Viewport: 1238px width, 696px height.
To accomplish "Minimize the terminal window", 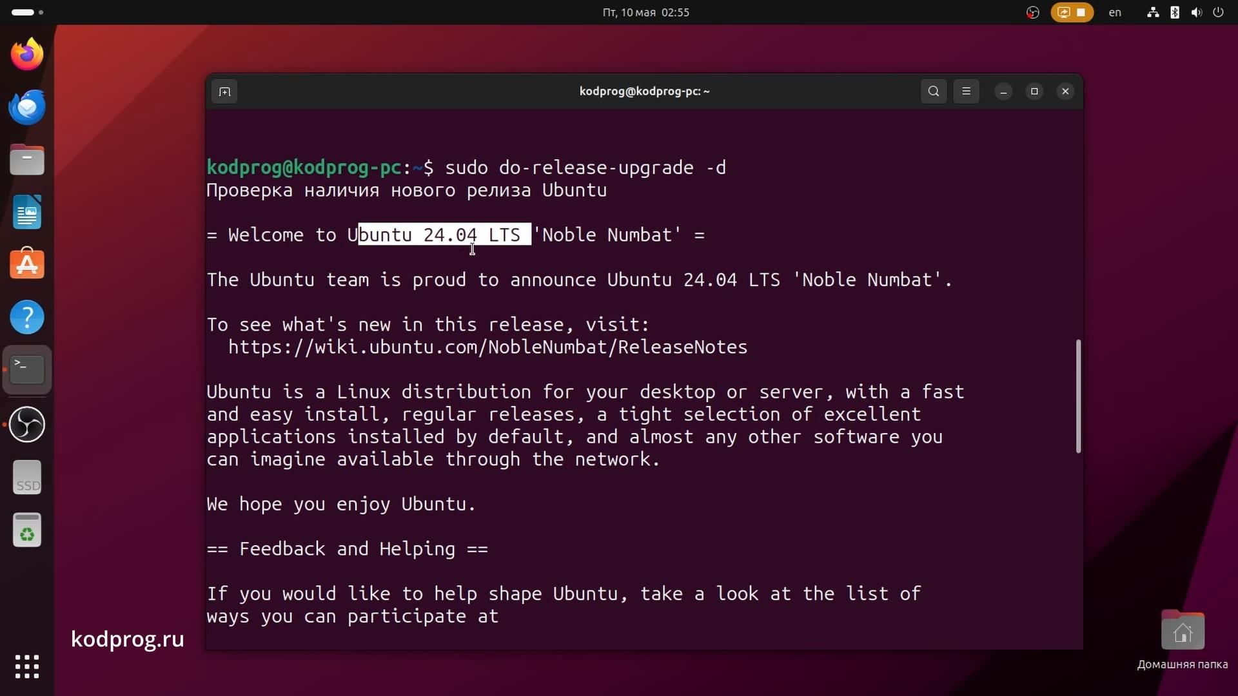I will [1003, 92].
